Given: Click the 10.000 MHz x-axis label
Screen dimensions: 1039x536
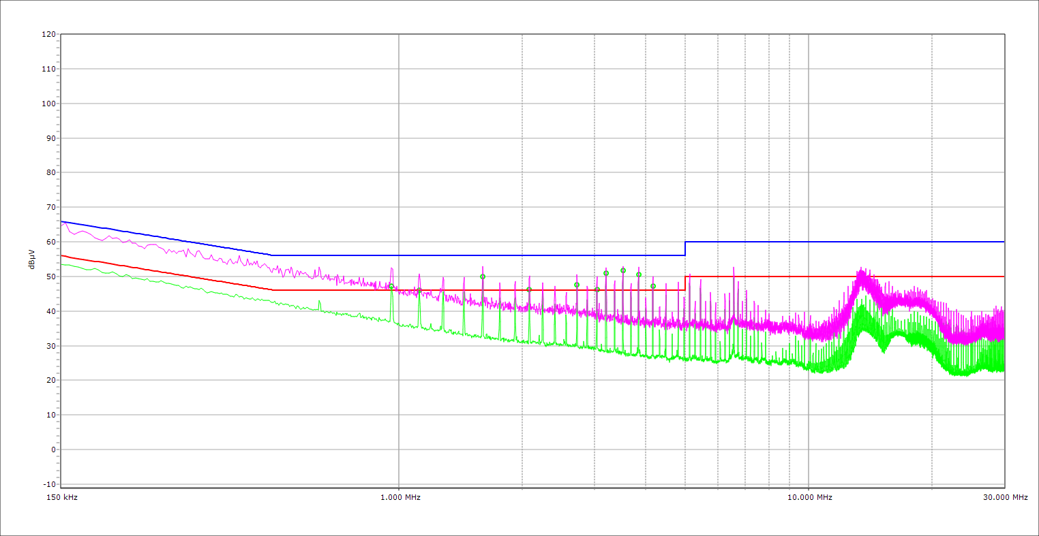Looking at the screenshot, I should (809, 497).
